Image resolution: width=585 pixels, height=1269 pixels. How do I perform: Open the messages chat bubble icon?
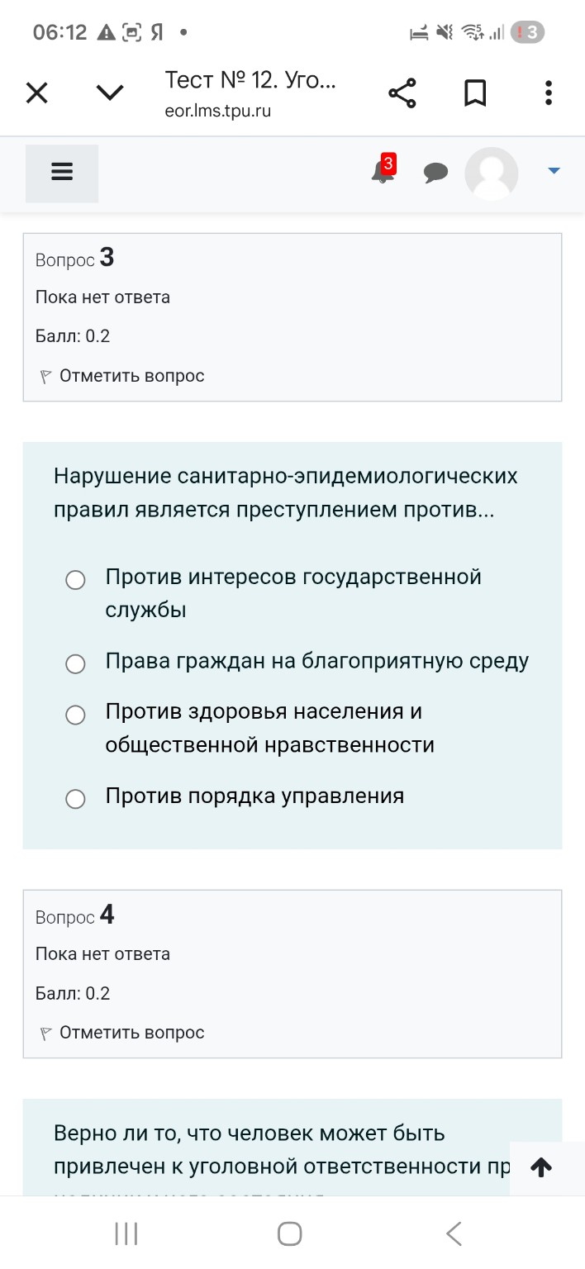[435, 173]
